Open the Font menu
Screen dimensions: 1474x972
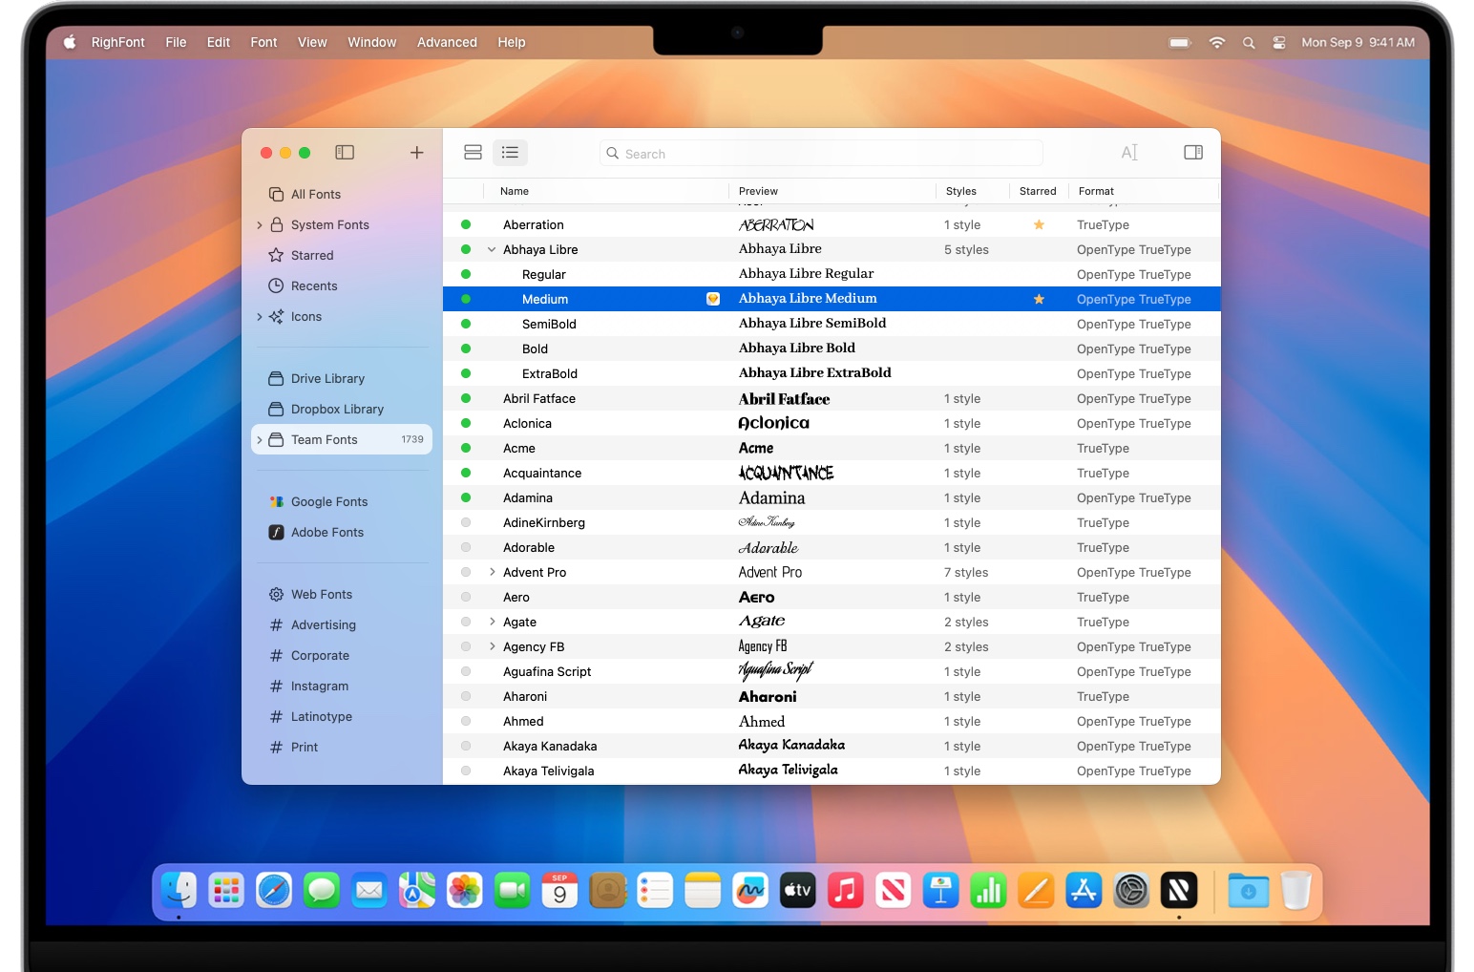tap(263, 42)
